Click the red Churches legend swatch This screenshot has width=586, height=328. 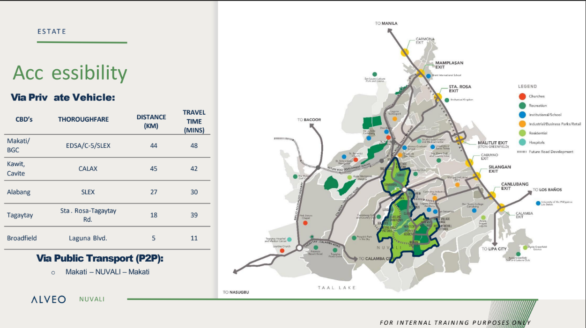522,96
